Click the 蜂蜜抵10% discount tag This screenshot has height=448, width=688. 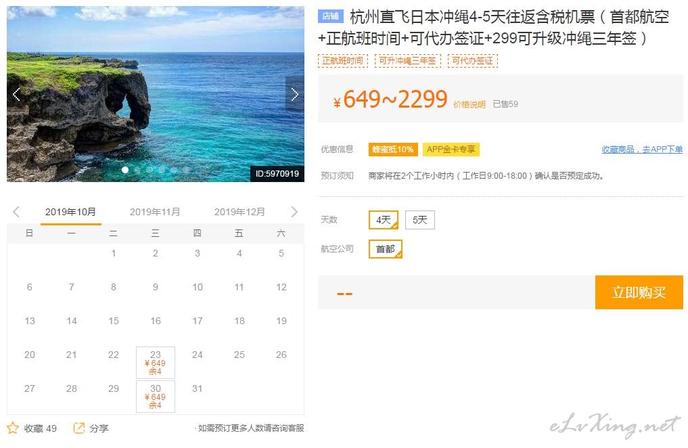(392, 150)
